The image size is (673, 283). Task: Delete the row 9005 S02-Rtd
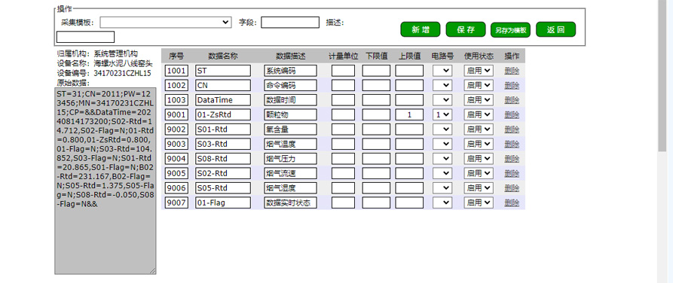coord(512,173)
